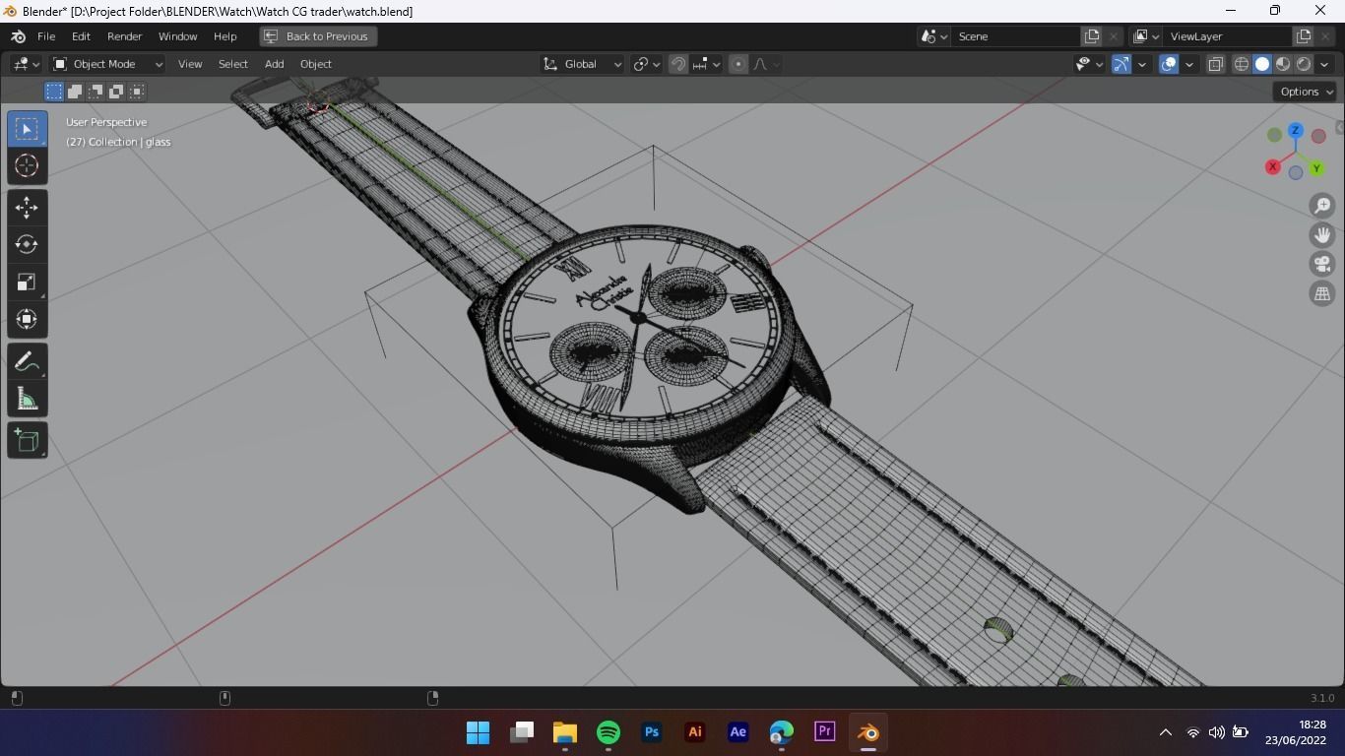Open the viewport Object menu
Screen dimensions: 1345x756
point(316,64)
